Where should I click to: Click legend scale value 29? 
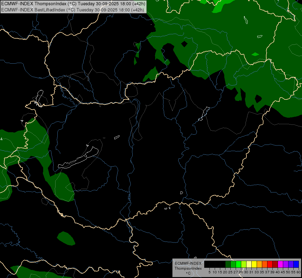[241, 272]
